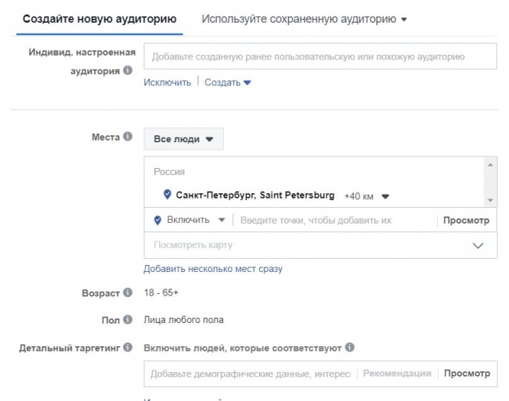509x401 pixels.
Task: Click Добавить несколько мест сразу link
Action: 213,269
